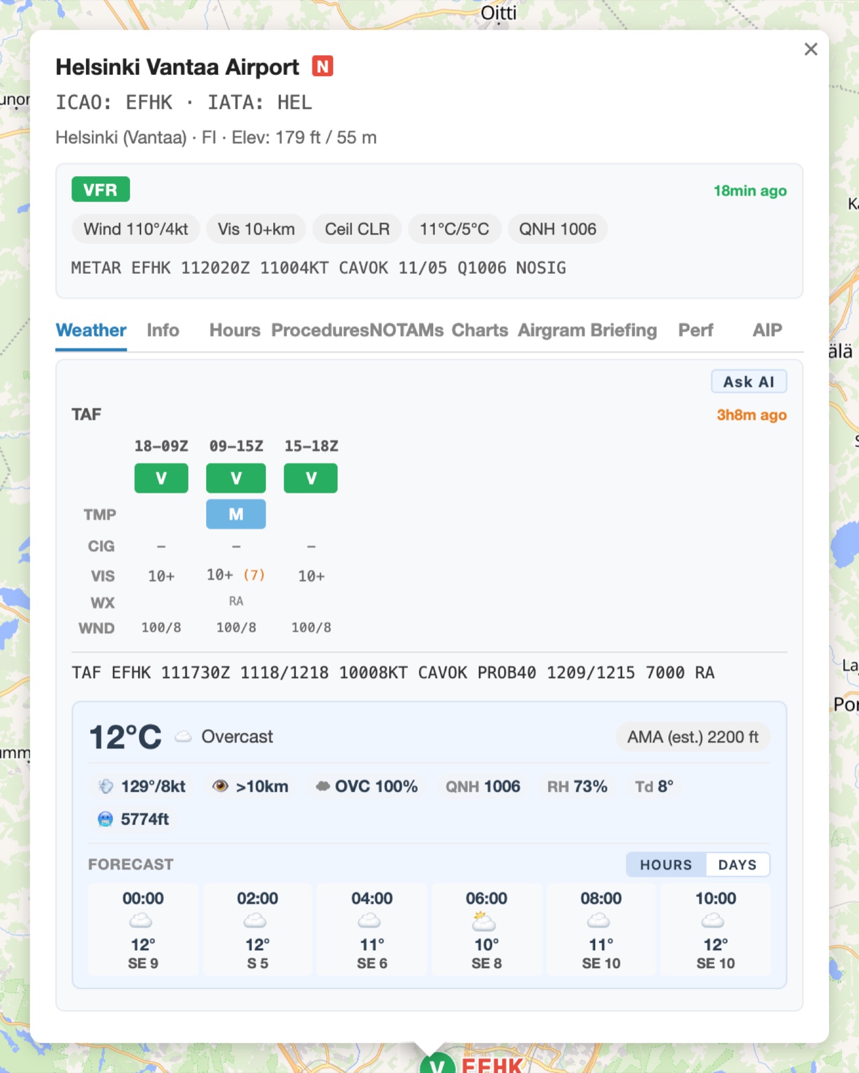Switch to the Info tab
Screen dimensions: 859x1073
coord(163,330)
